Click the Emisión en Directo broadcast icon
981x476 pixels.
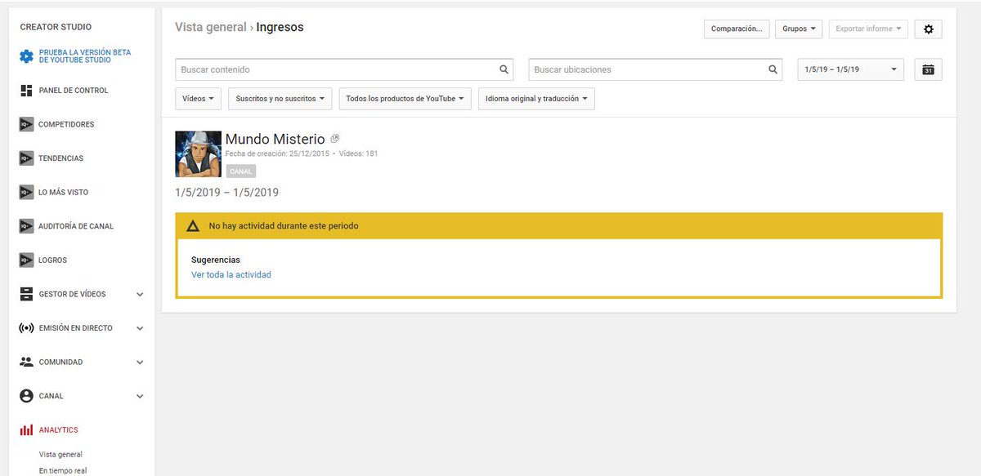pos(26,328)
